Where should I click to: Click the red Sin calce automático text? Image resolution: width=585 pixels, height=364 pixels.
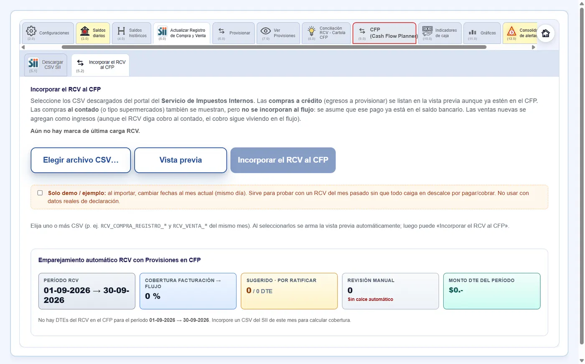[x=370, y=299]
